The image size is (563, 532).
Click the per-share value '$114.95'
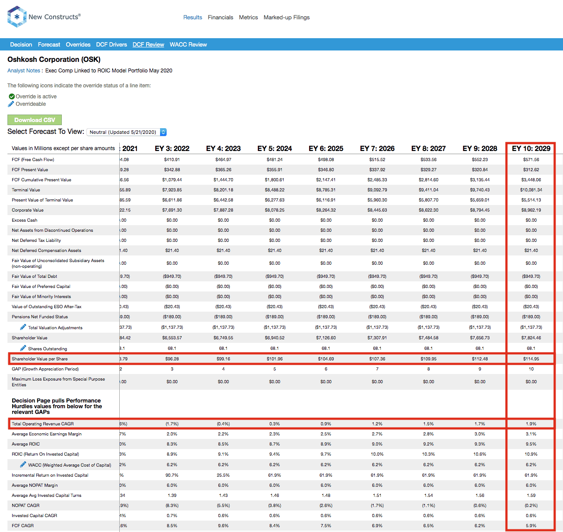click(531, 359)
